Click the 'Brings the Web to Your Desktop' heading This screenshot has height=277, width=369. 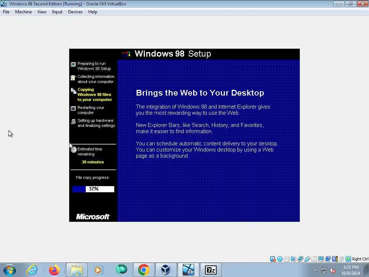tap(200, 93)
